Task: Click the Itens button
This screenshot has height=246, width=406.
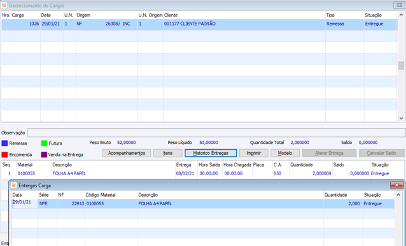Action: pos(168,153)
